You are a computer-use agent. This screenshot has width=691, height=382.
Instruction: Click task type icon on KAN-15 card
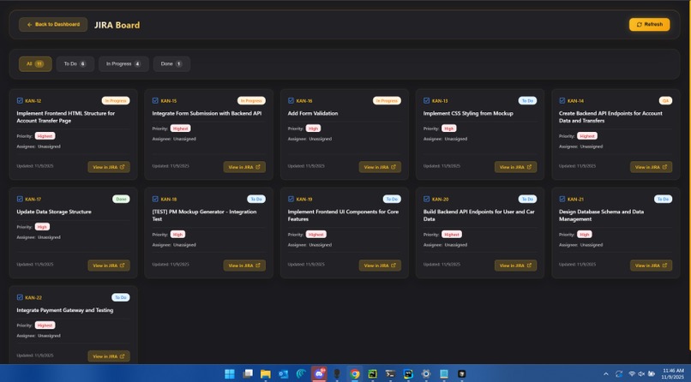coord(155,101)
